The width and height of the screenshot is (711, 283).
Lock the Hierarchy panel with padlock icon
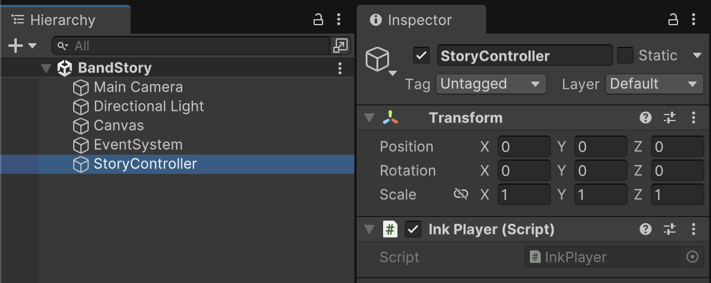(319, 20)
